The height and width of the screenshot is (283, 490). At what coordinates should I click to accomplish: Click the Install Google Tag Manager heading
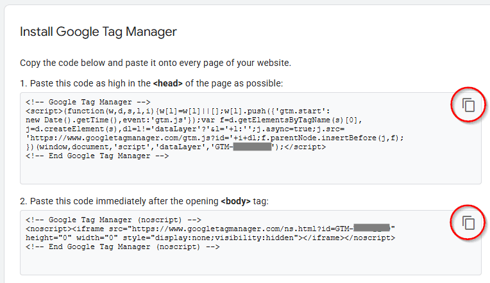tap(98, 31)
